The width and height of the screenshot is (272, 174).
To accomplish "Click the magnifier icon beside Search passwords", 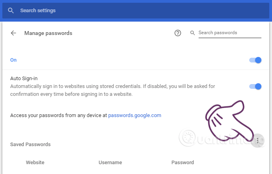I will pyautogui.click(x=193, y=33).
